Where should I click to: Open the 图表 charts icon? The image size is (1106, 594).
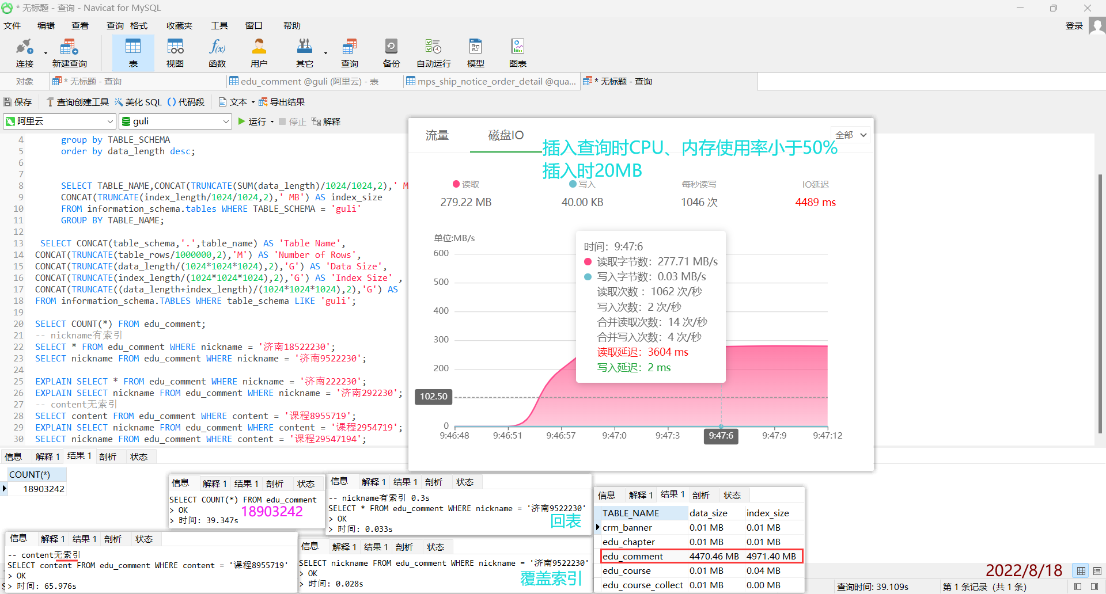[517, 53]
